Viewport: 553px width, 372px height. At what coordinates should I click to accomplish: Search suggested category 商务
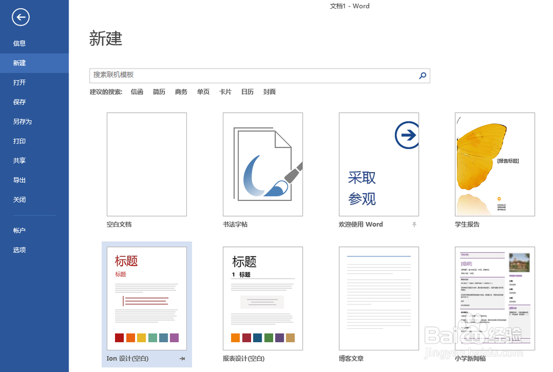181,92
